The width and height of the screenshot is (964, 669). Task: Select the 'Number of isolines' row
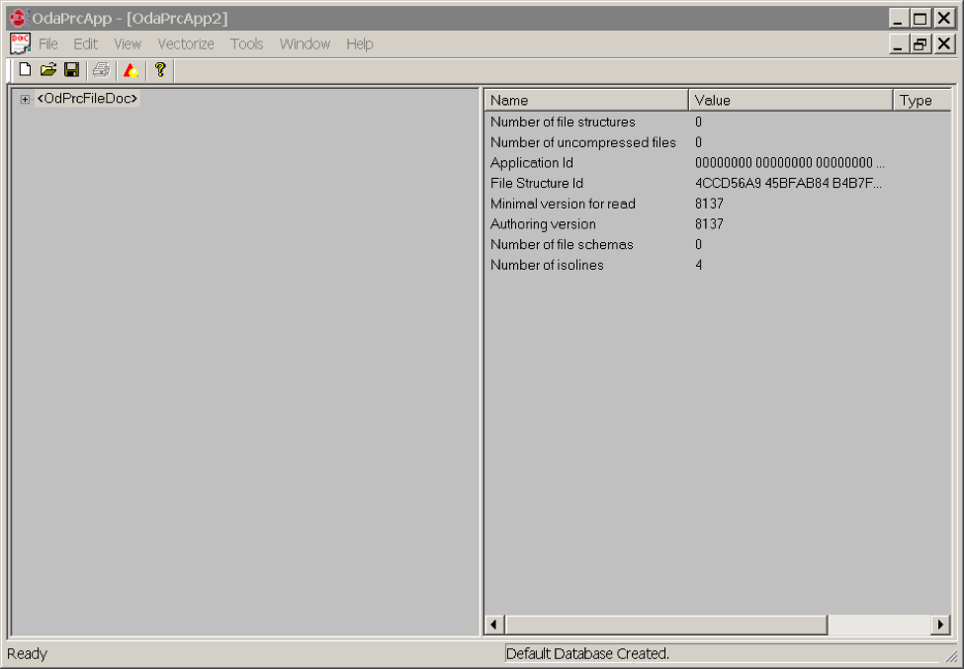[718, 265]
